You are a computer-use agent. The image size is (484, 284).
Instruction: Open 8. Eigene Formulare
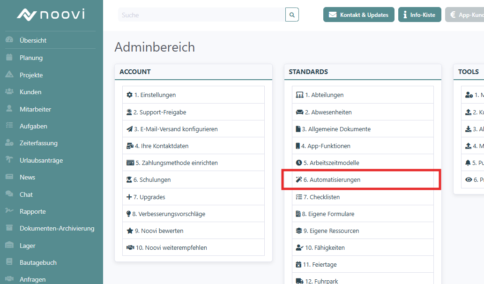coord(363,214)
